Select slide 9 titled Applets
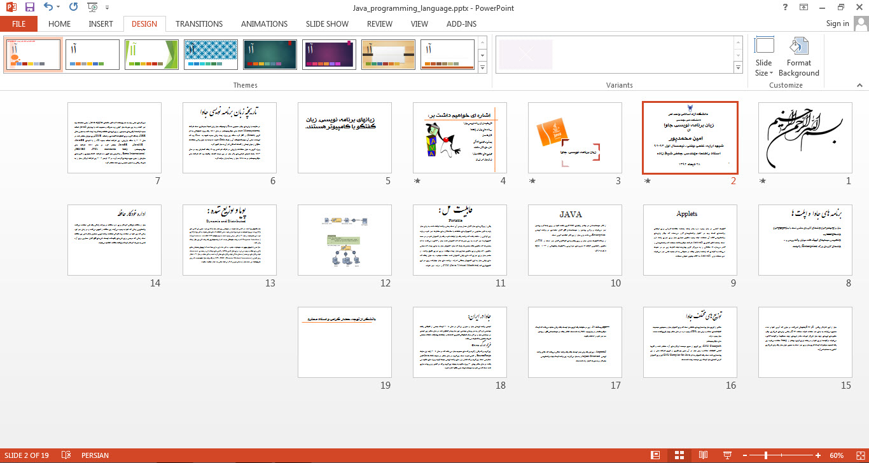 point(690,240)
